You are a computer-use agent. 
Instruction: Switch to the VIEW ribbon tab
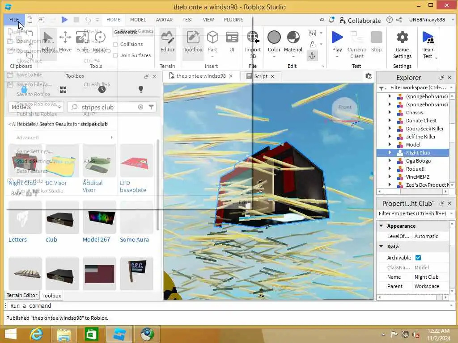[x=208, y=20]
